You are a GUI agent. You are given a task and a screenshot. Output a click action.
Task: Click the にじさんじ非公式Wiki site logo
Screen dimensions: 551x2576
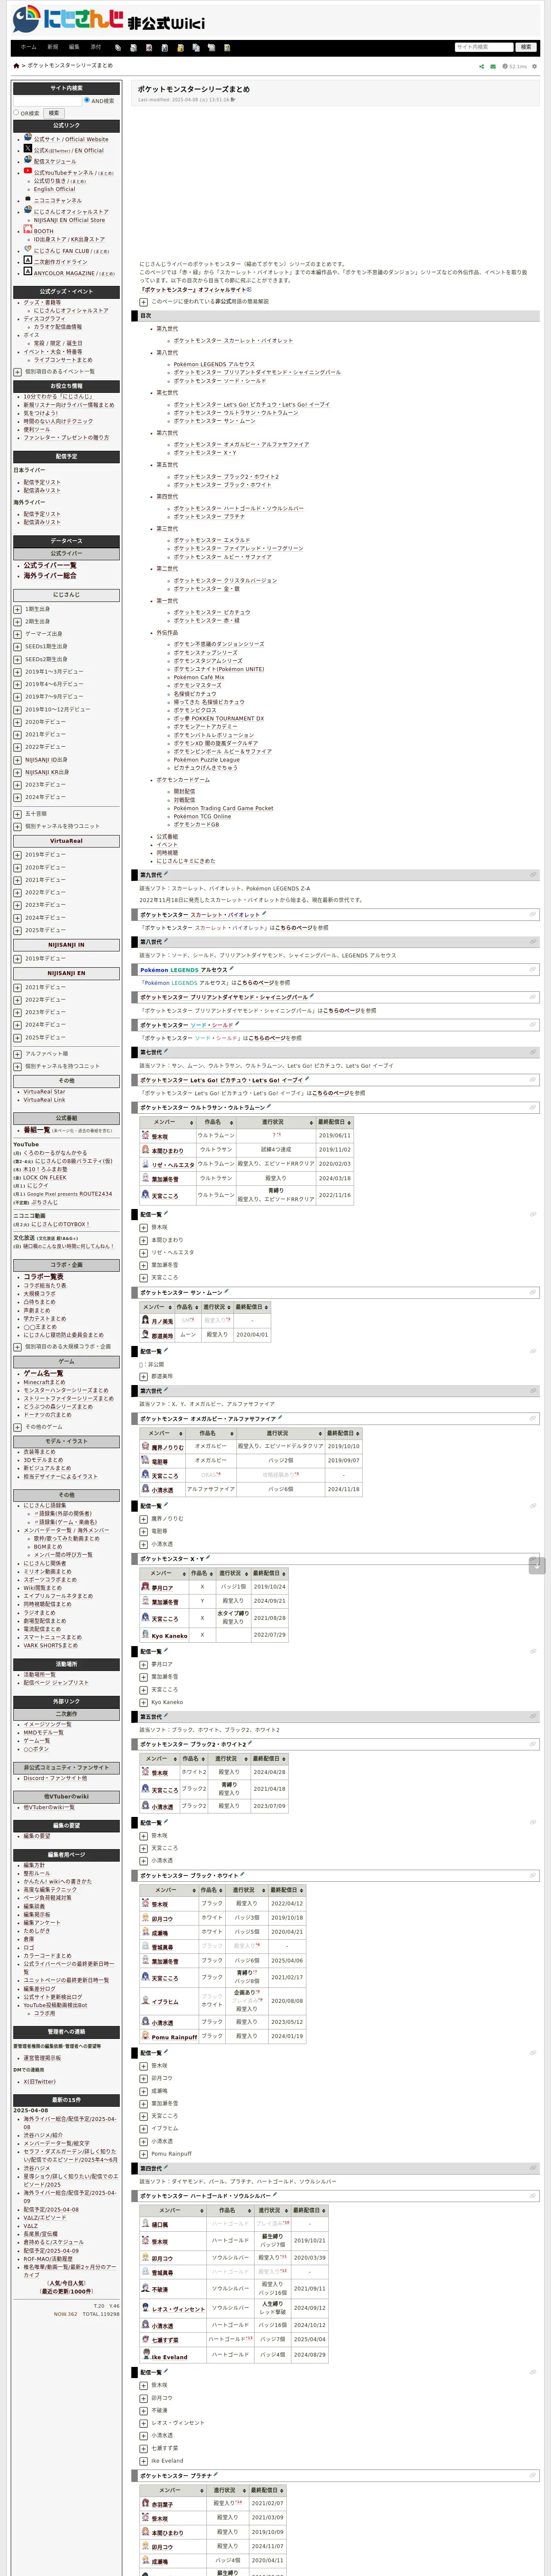coord(109,19)
